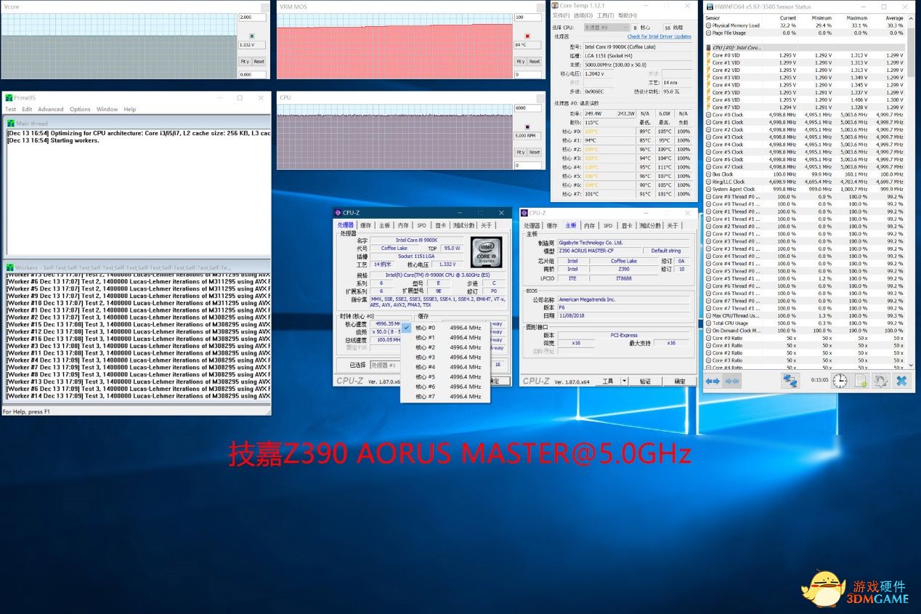Click HWiNFO blue X close sensors icon
The image size is (921, 614).
point(901,381)
